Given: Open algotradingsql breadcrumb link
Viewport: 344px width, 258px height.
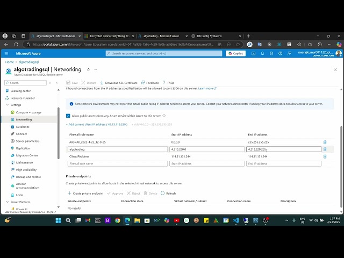Looking at the screenshot, I should point(28,62).
